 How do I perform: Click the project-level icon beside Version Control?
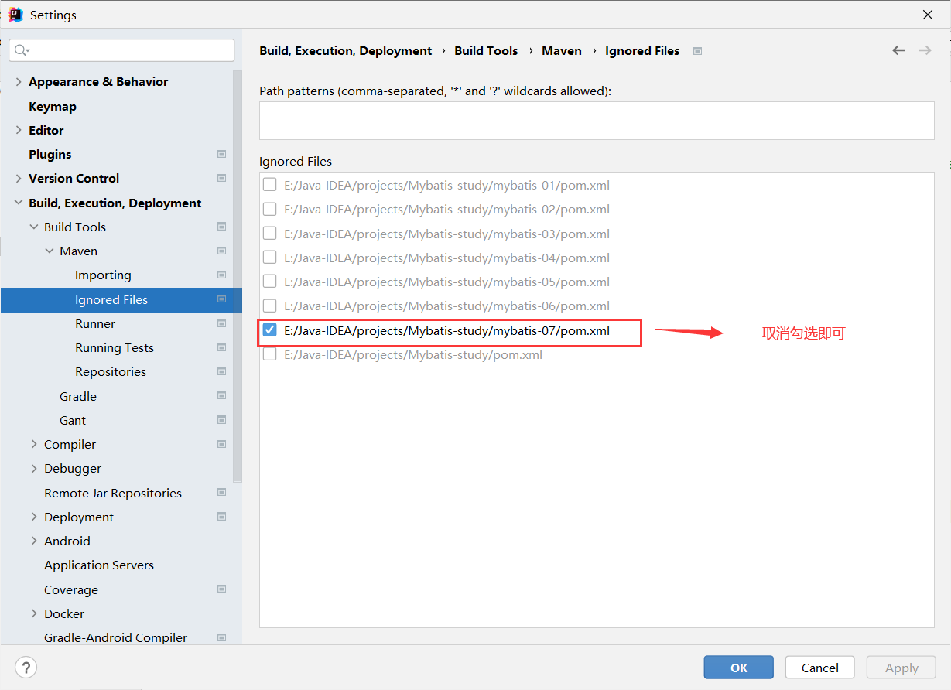pyautogui.click(x=221, y=178)
